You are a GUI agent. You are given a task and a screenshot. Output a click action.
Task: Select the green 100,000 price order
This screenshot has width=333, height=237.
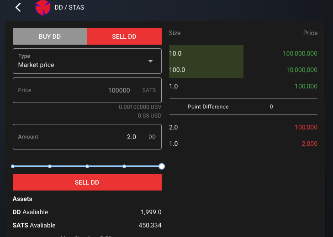tap(243, 86)
